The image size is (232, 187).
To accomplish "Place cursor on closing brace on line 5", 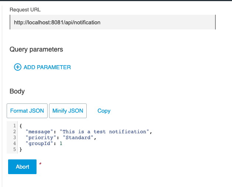I will point(21,149).
